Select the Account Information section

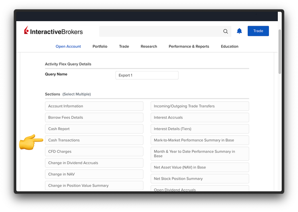[x=94, y=106]
